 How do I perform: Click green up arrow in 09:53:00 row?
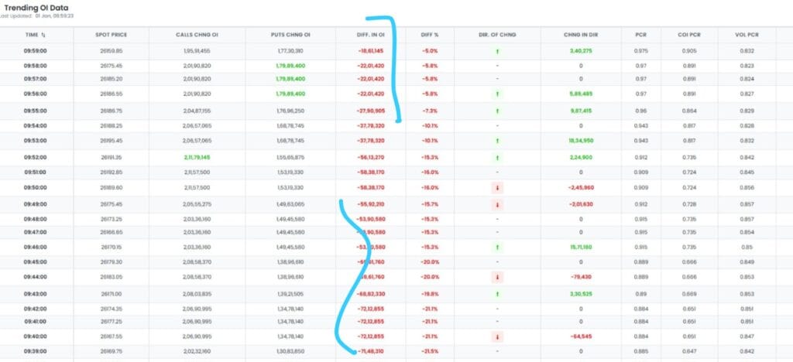point(497,141)
